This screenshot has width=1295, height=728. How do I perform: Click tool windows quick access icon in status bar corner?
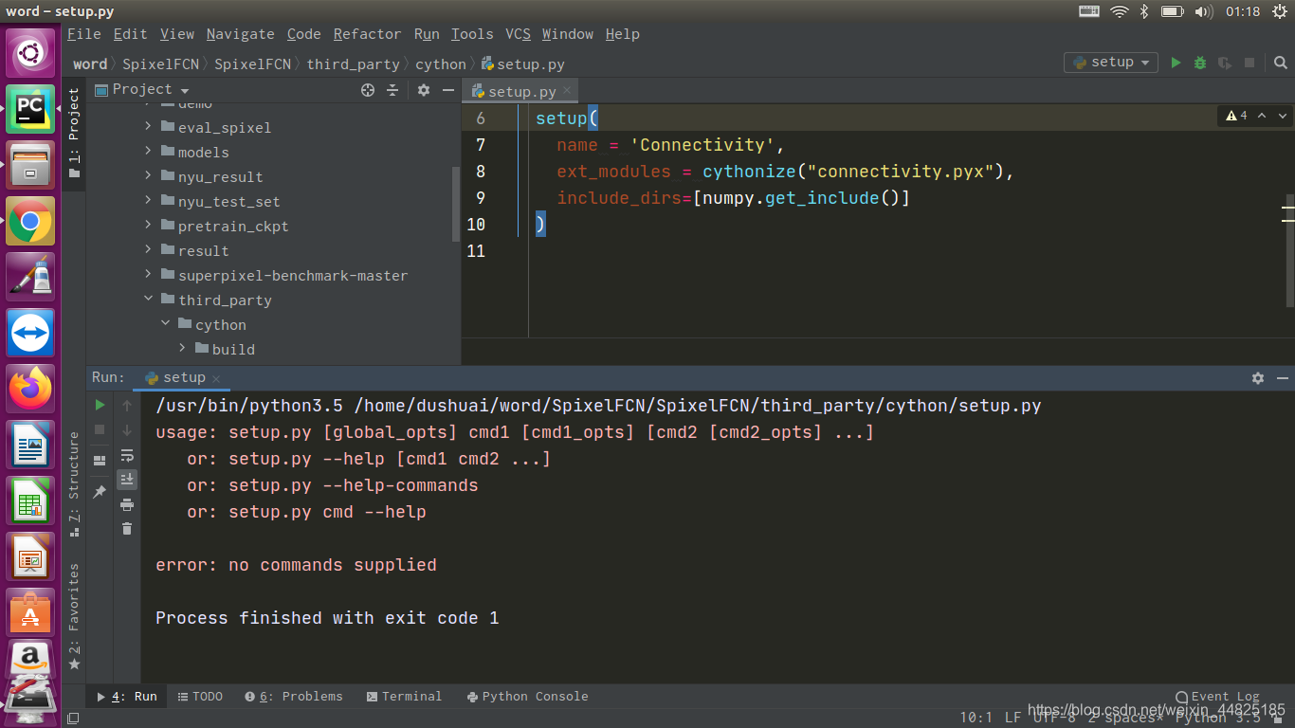[73, 719]
